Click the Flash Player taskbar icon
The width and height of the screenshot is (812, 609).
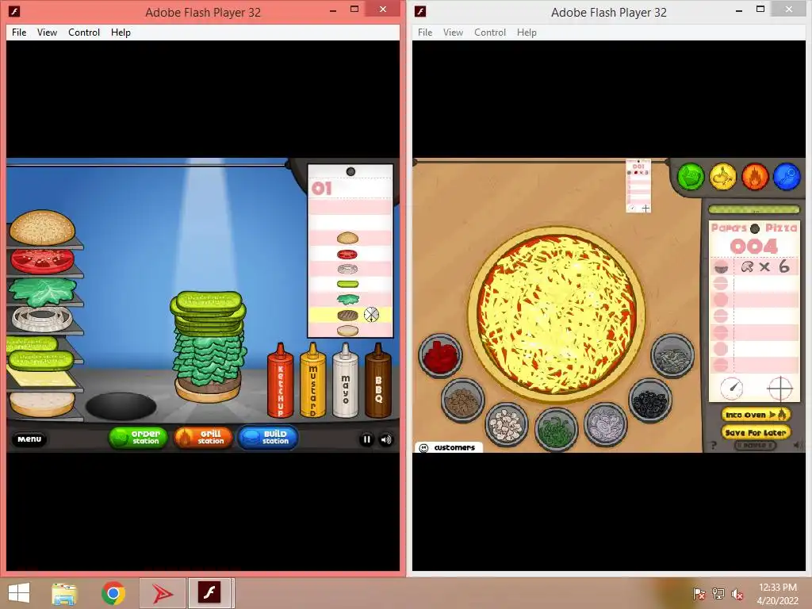point(209,593)
